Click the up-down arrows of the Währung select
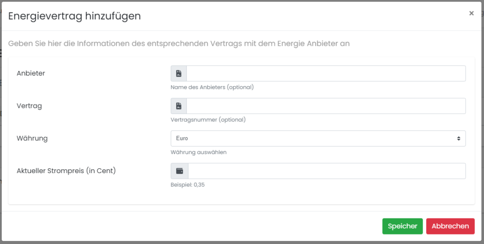The image size is (484, 244). 458,139
